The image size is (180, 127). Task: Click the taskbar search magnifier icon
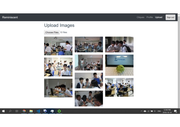click(10, 111)
